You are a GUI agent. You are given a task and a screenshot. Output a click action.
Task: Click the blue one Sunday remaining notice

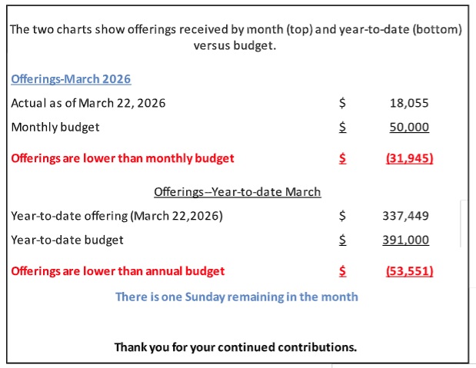pos(236,297)
